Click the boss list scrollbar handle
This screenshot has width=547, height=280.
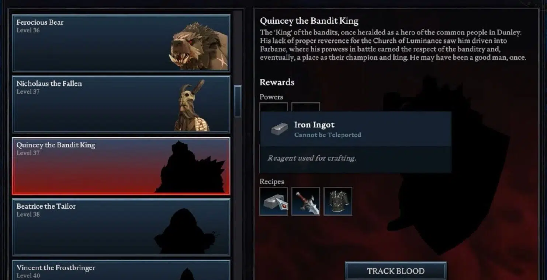point(238,101)
